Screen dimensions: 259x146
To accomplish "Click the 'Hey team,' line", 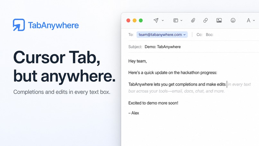I will click(138, 61).
